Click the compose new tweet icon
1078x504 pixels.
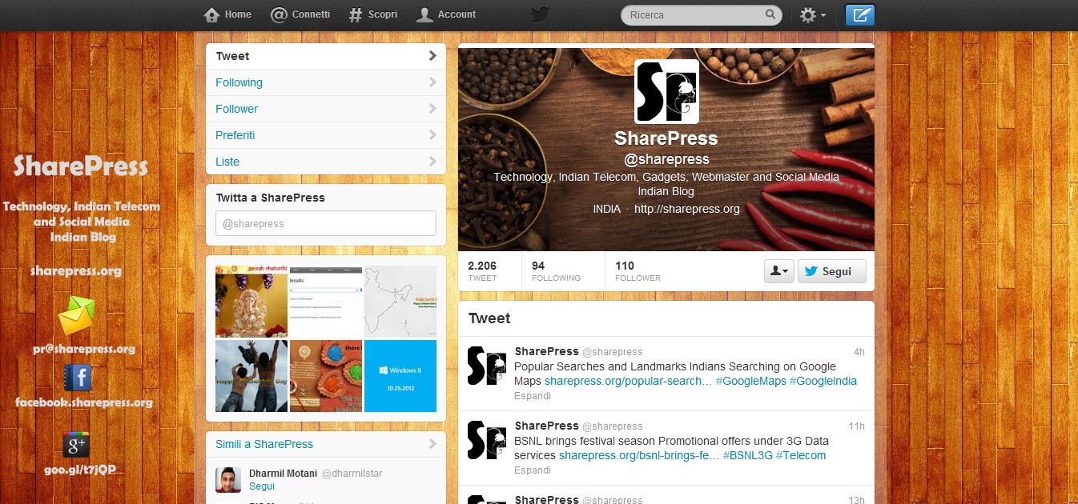click(x=860, y=14)
